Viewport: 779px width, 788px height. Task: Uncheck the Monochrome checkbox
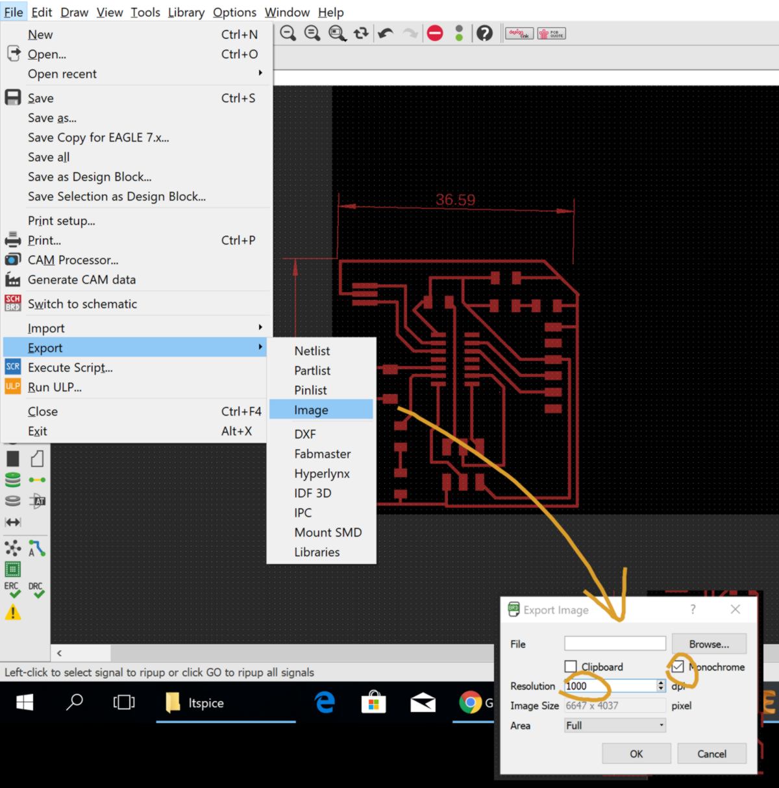coord(678,667)
